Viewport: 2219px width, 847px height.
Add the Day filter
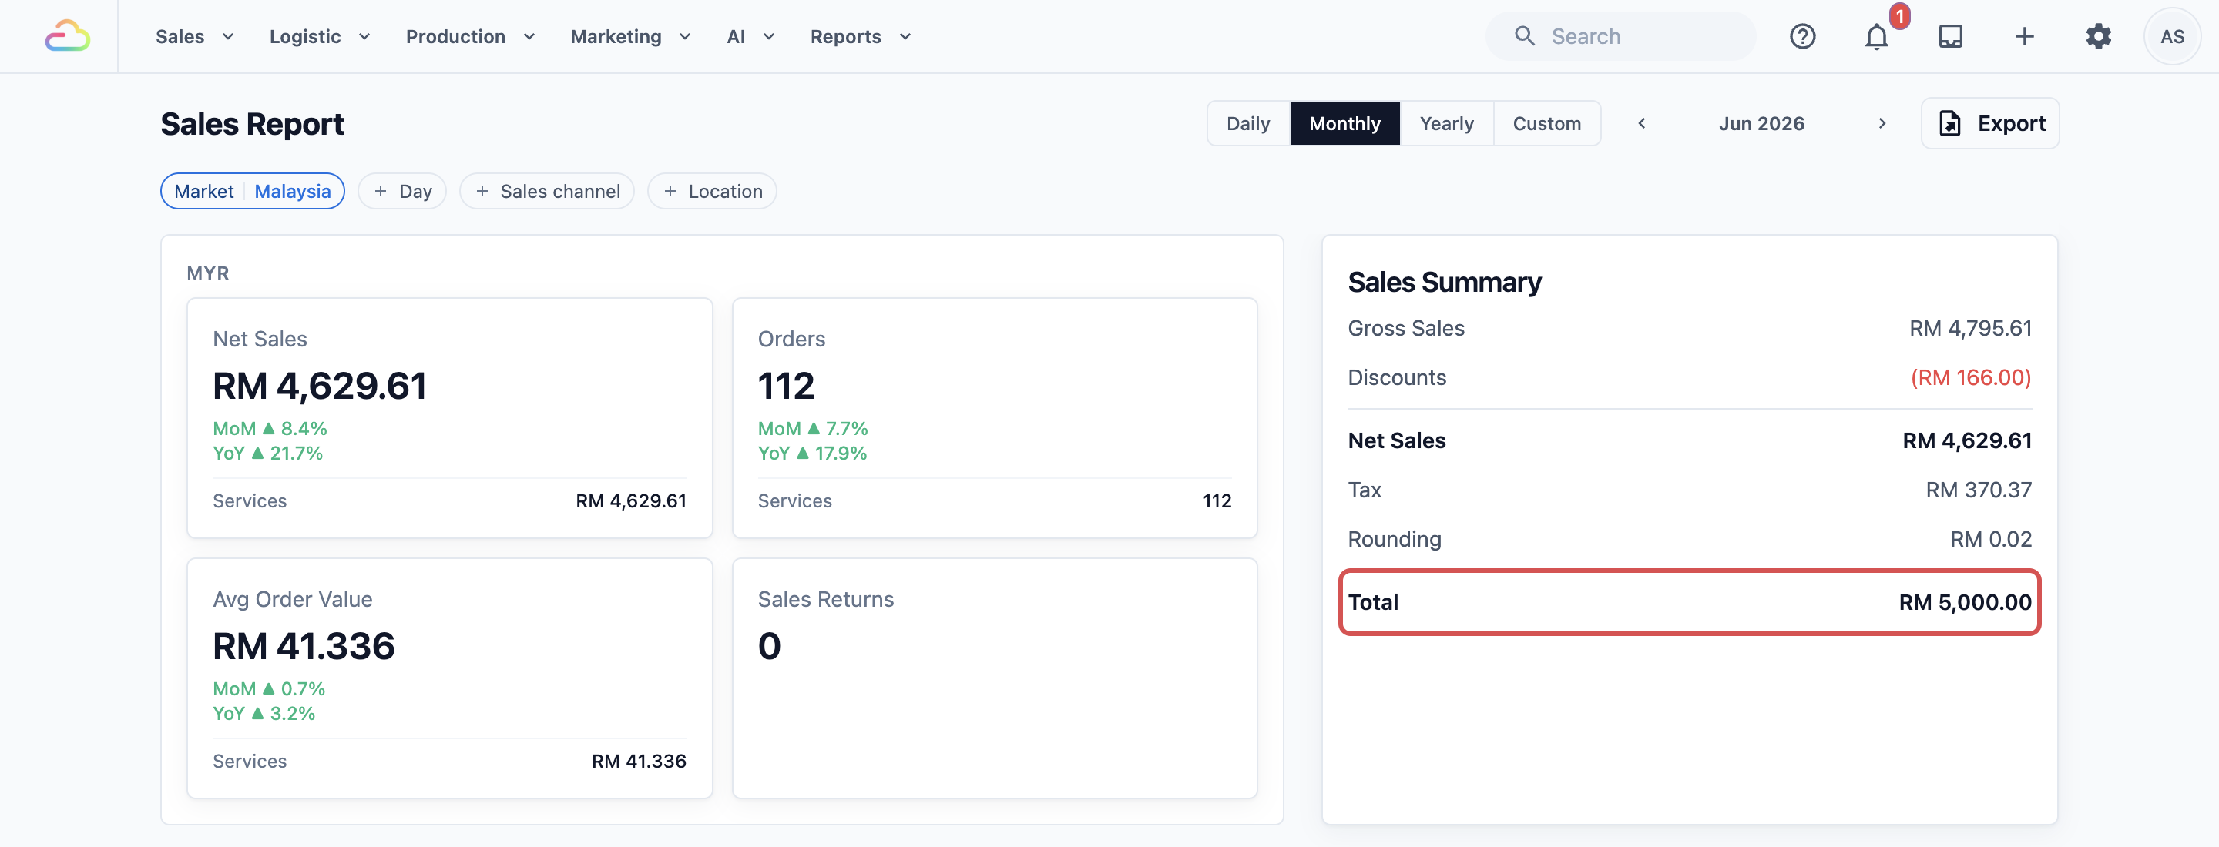tap(401, 191)
